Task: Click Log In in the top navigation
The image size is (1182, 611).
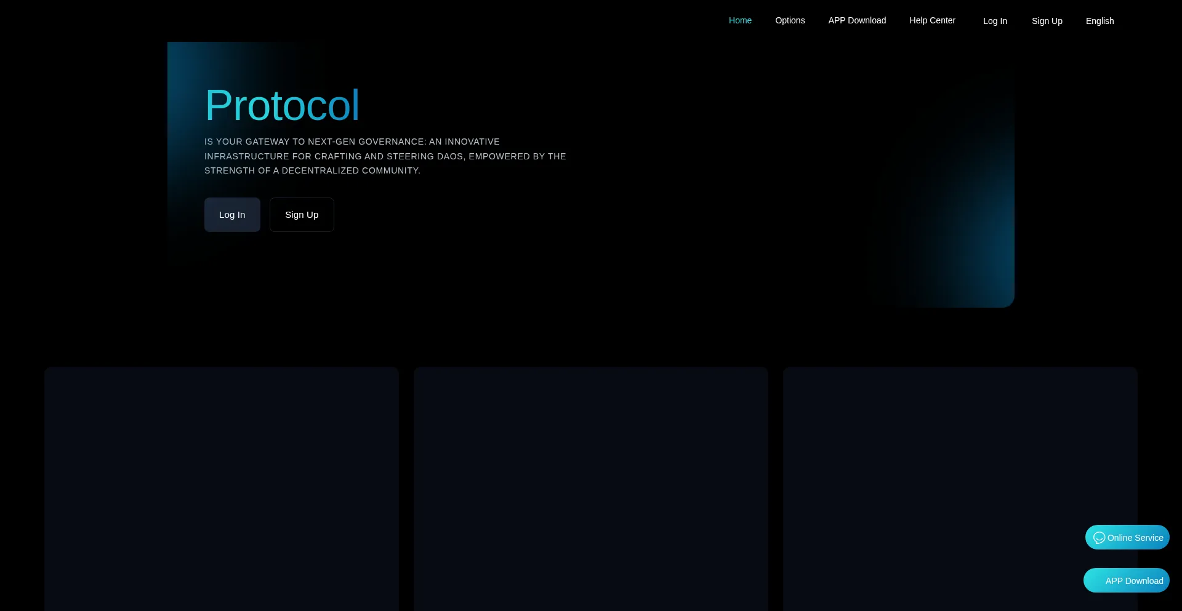Action: [x=995, y=21]
